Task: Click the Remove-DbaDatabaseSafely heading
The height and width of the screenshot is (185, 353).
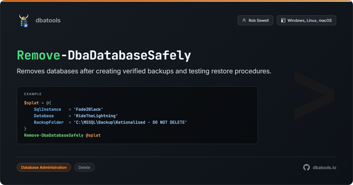Action: [104, 55]
